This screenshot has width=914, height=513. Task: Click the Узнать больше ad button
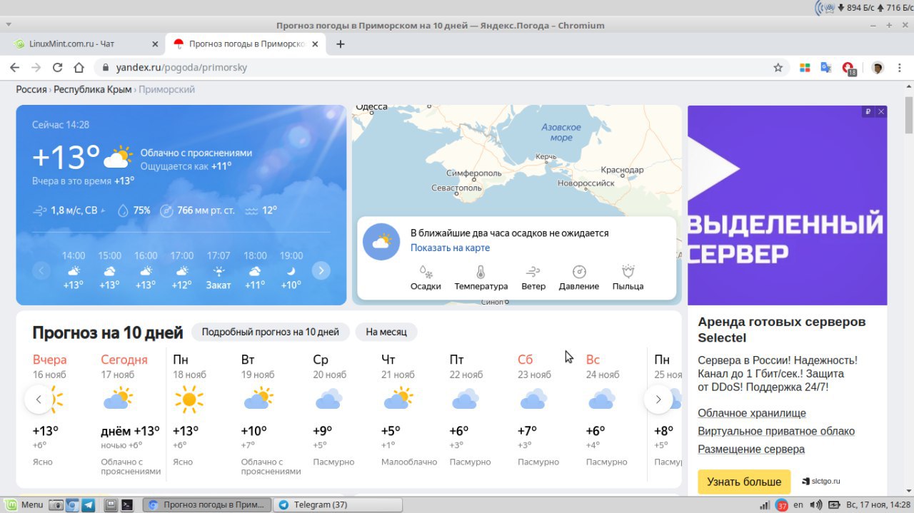pos(744,482)
